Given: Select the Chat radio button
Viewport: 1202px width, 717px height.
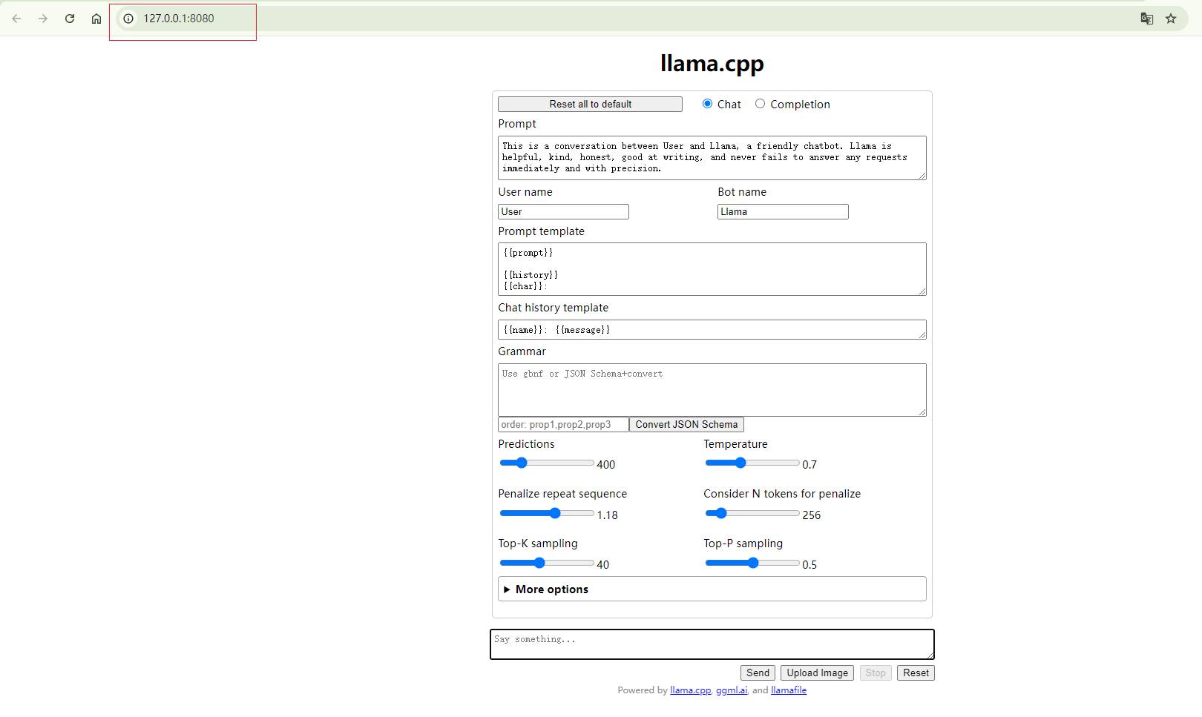Looking at the screenshot, I should pos(707,104).
